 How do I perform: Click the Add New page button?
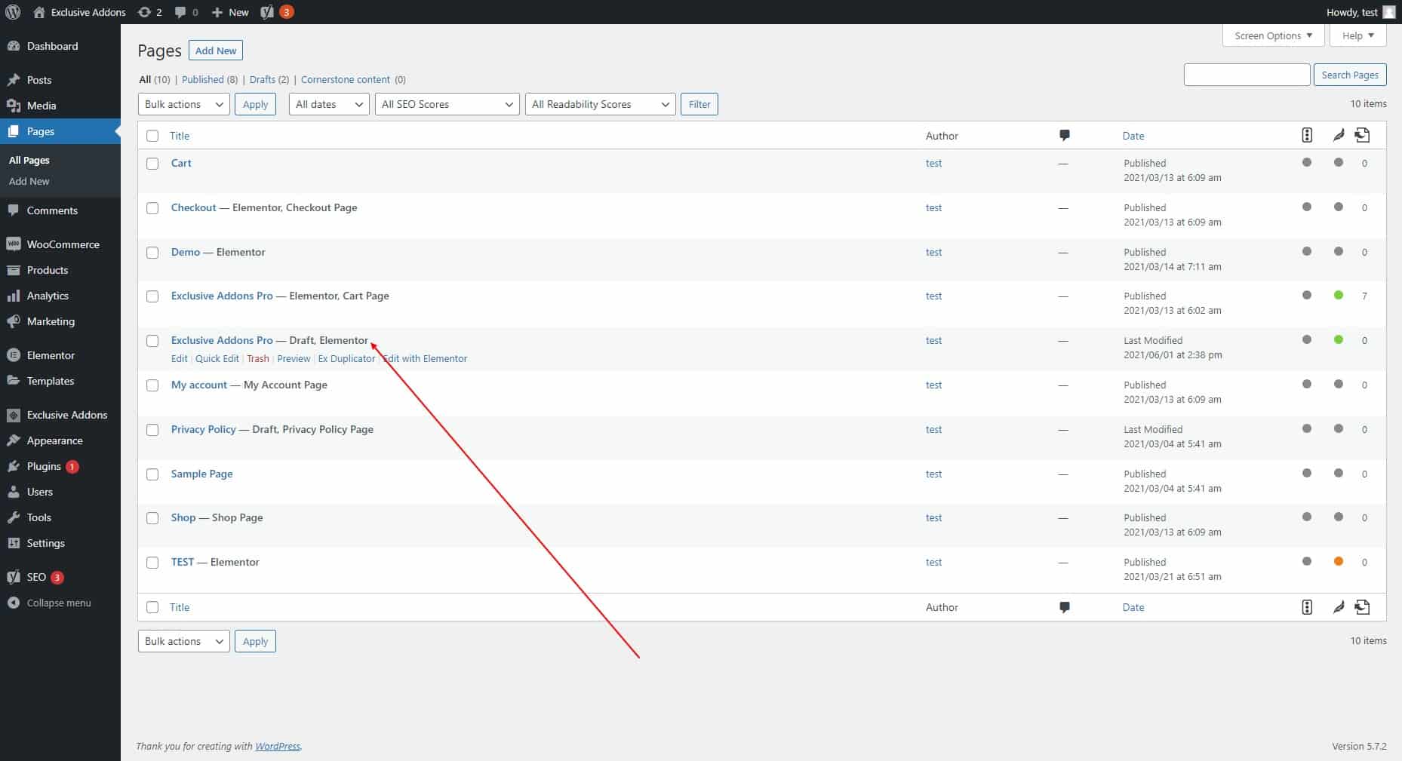[216, 51]
